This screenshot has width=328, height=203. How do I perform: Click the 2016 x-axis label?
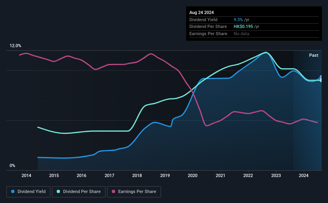pyautogui.click(x=82, y=175)
